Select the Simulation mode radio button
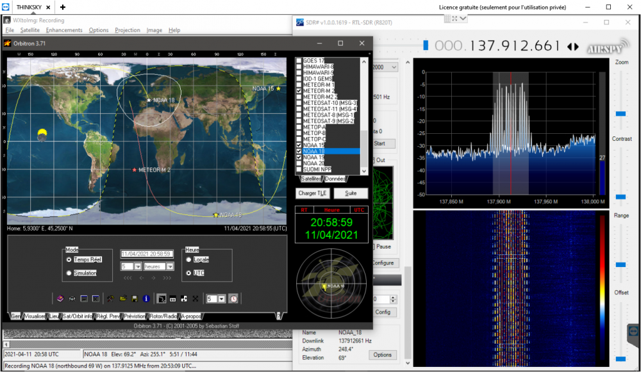This screenshot has width=641, height=372. click(x=69, y=273)
